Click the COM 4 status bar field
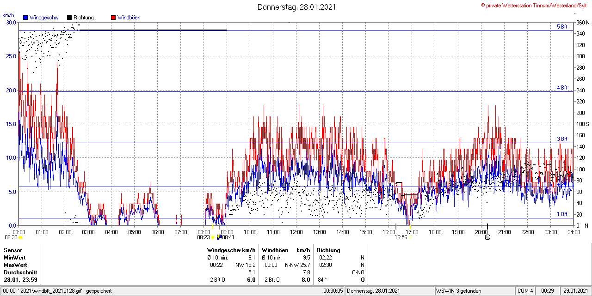 (x=525, y=291)
